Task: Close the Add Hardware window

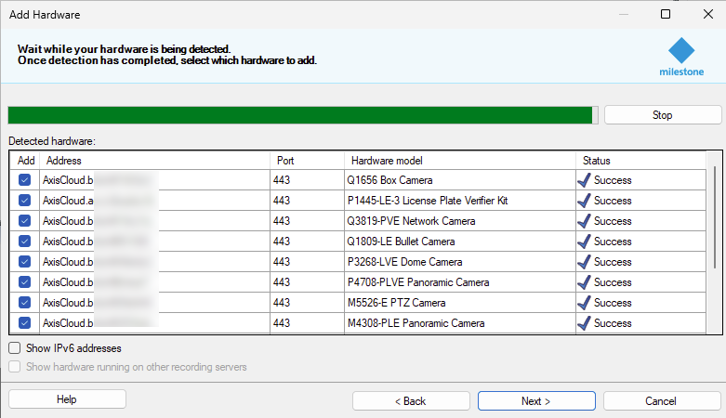Action: (708, 14)
